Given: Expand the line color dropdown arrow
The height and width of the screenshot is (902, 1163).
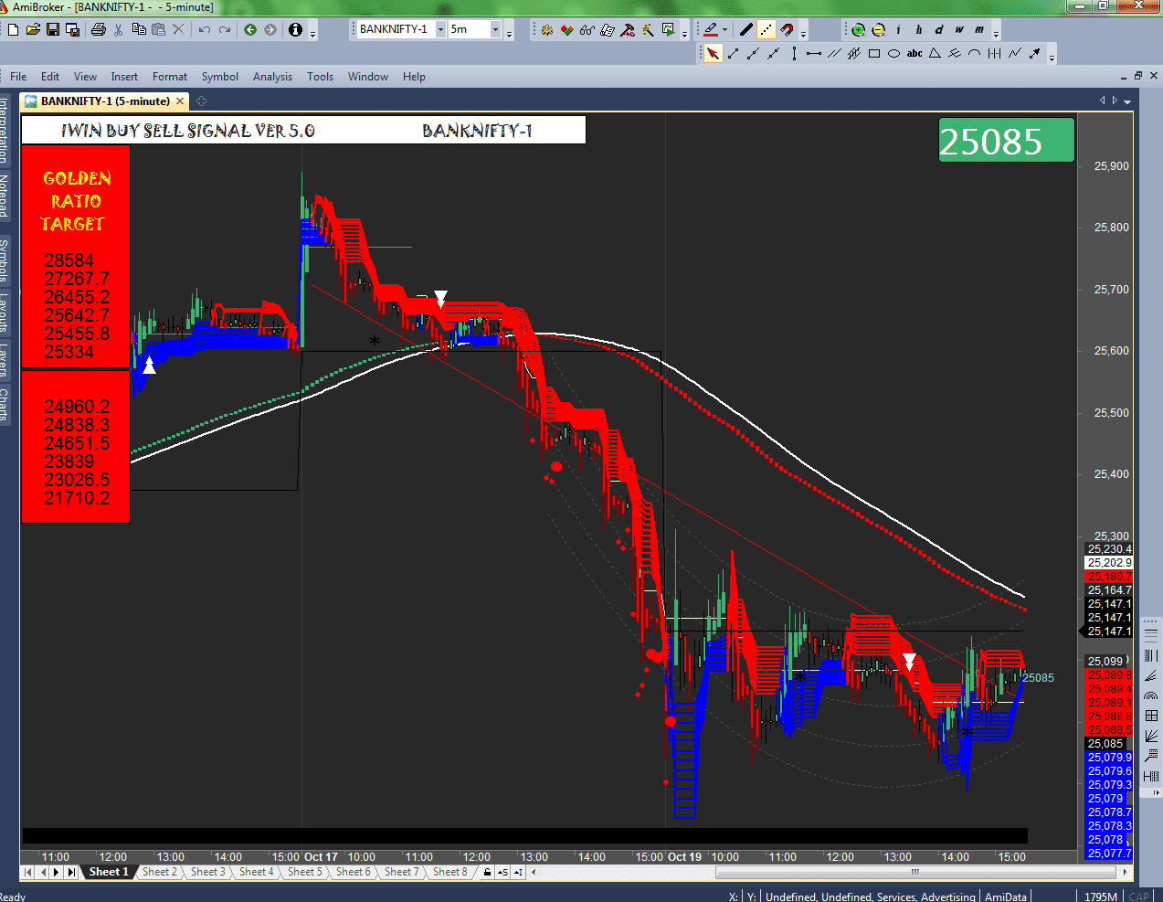Looking at the screenshot, I should point(724,29).
